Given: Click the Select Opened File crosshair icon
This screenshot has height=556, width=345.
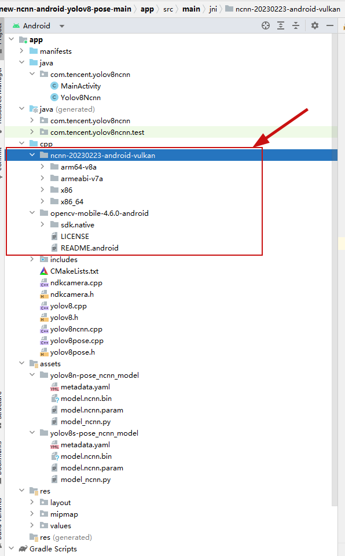Looking at the screenshot, I should pyautogui.click(x=266, y=25).
